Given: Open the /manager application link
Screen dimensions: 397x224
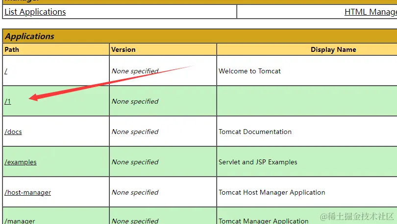Looking at the screenshot, I should [20, 221].
